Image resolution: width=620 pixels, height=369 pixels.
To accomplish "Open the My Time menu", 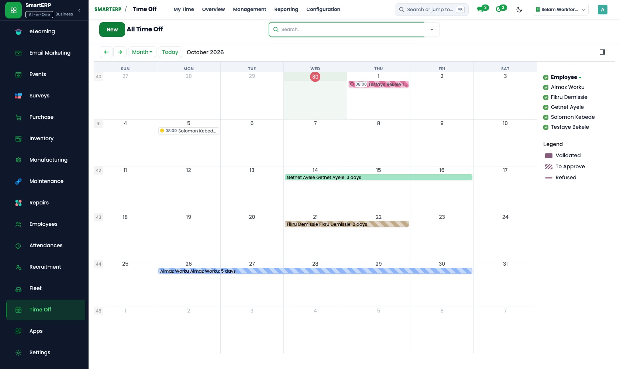I will click(184, 9).
